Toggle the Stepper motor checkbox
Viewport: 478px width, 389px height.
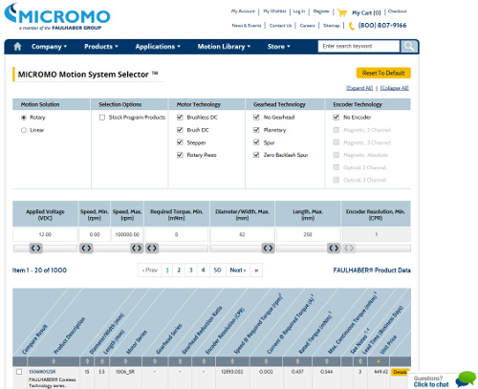(x=180, y=142)
